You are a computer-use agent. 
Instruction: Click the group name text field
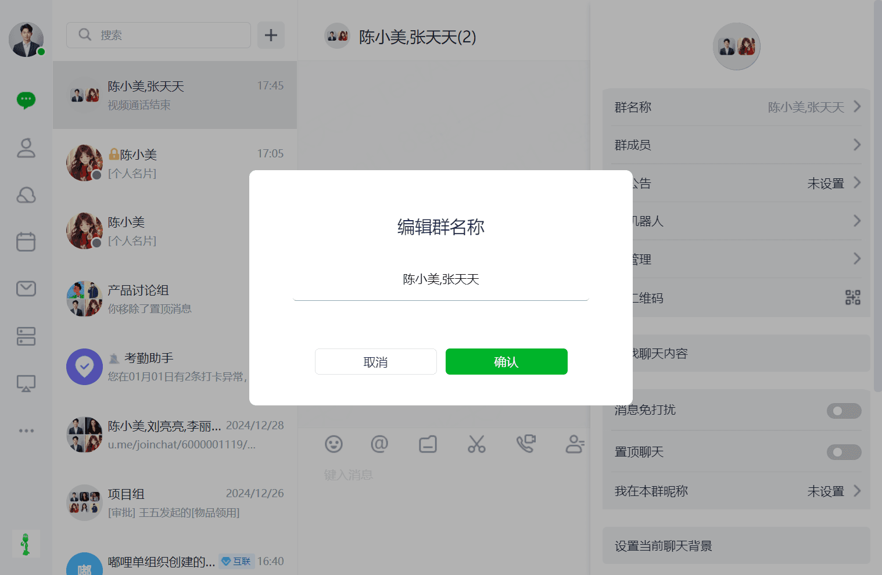(x=441, y=280)
